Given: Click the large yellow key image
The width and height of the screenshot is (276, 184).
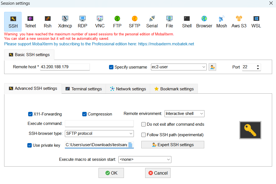Looking at the screenshot, I should tap(250, 130).
